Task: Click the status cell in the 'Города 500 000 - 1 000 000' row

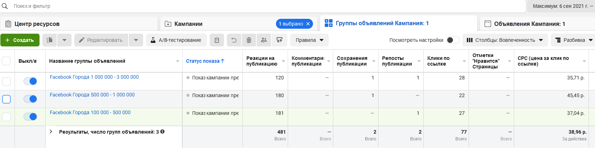Action: click(x=213, y=99)
